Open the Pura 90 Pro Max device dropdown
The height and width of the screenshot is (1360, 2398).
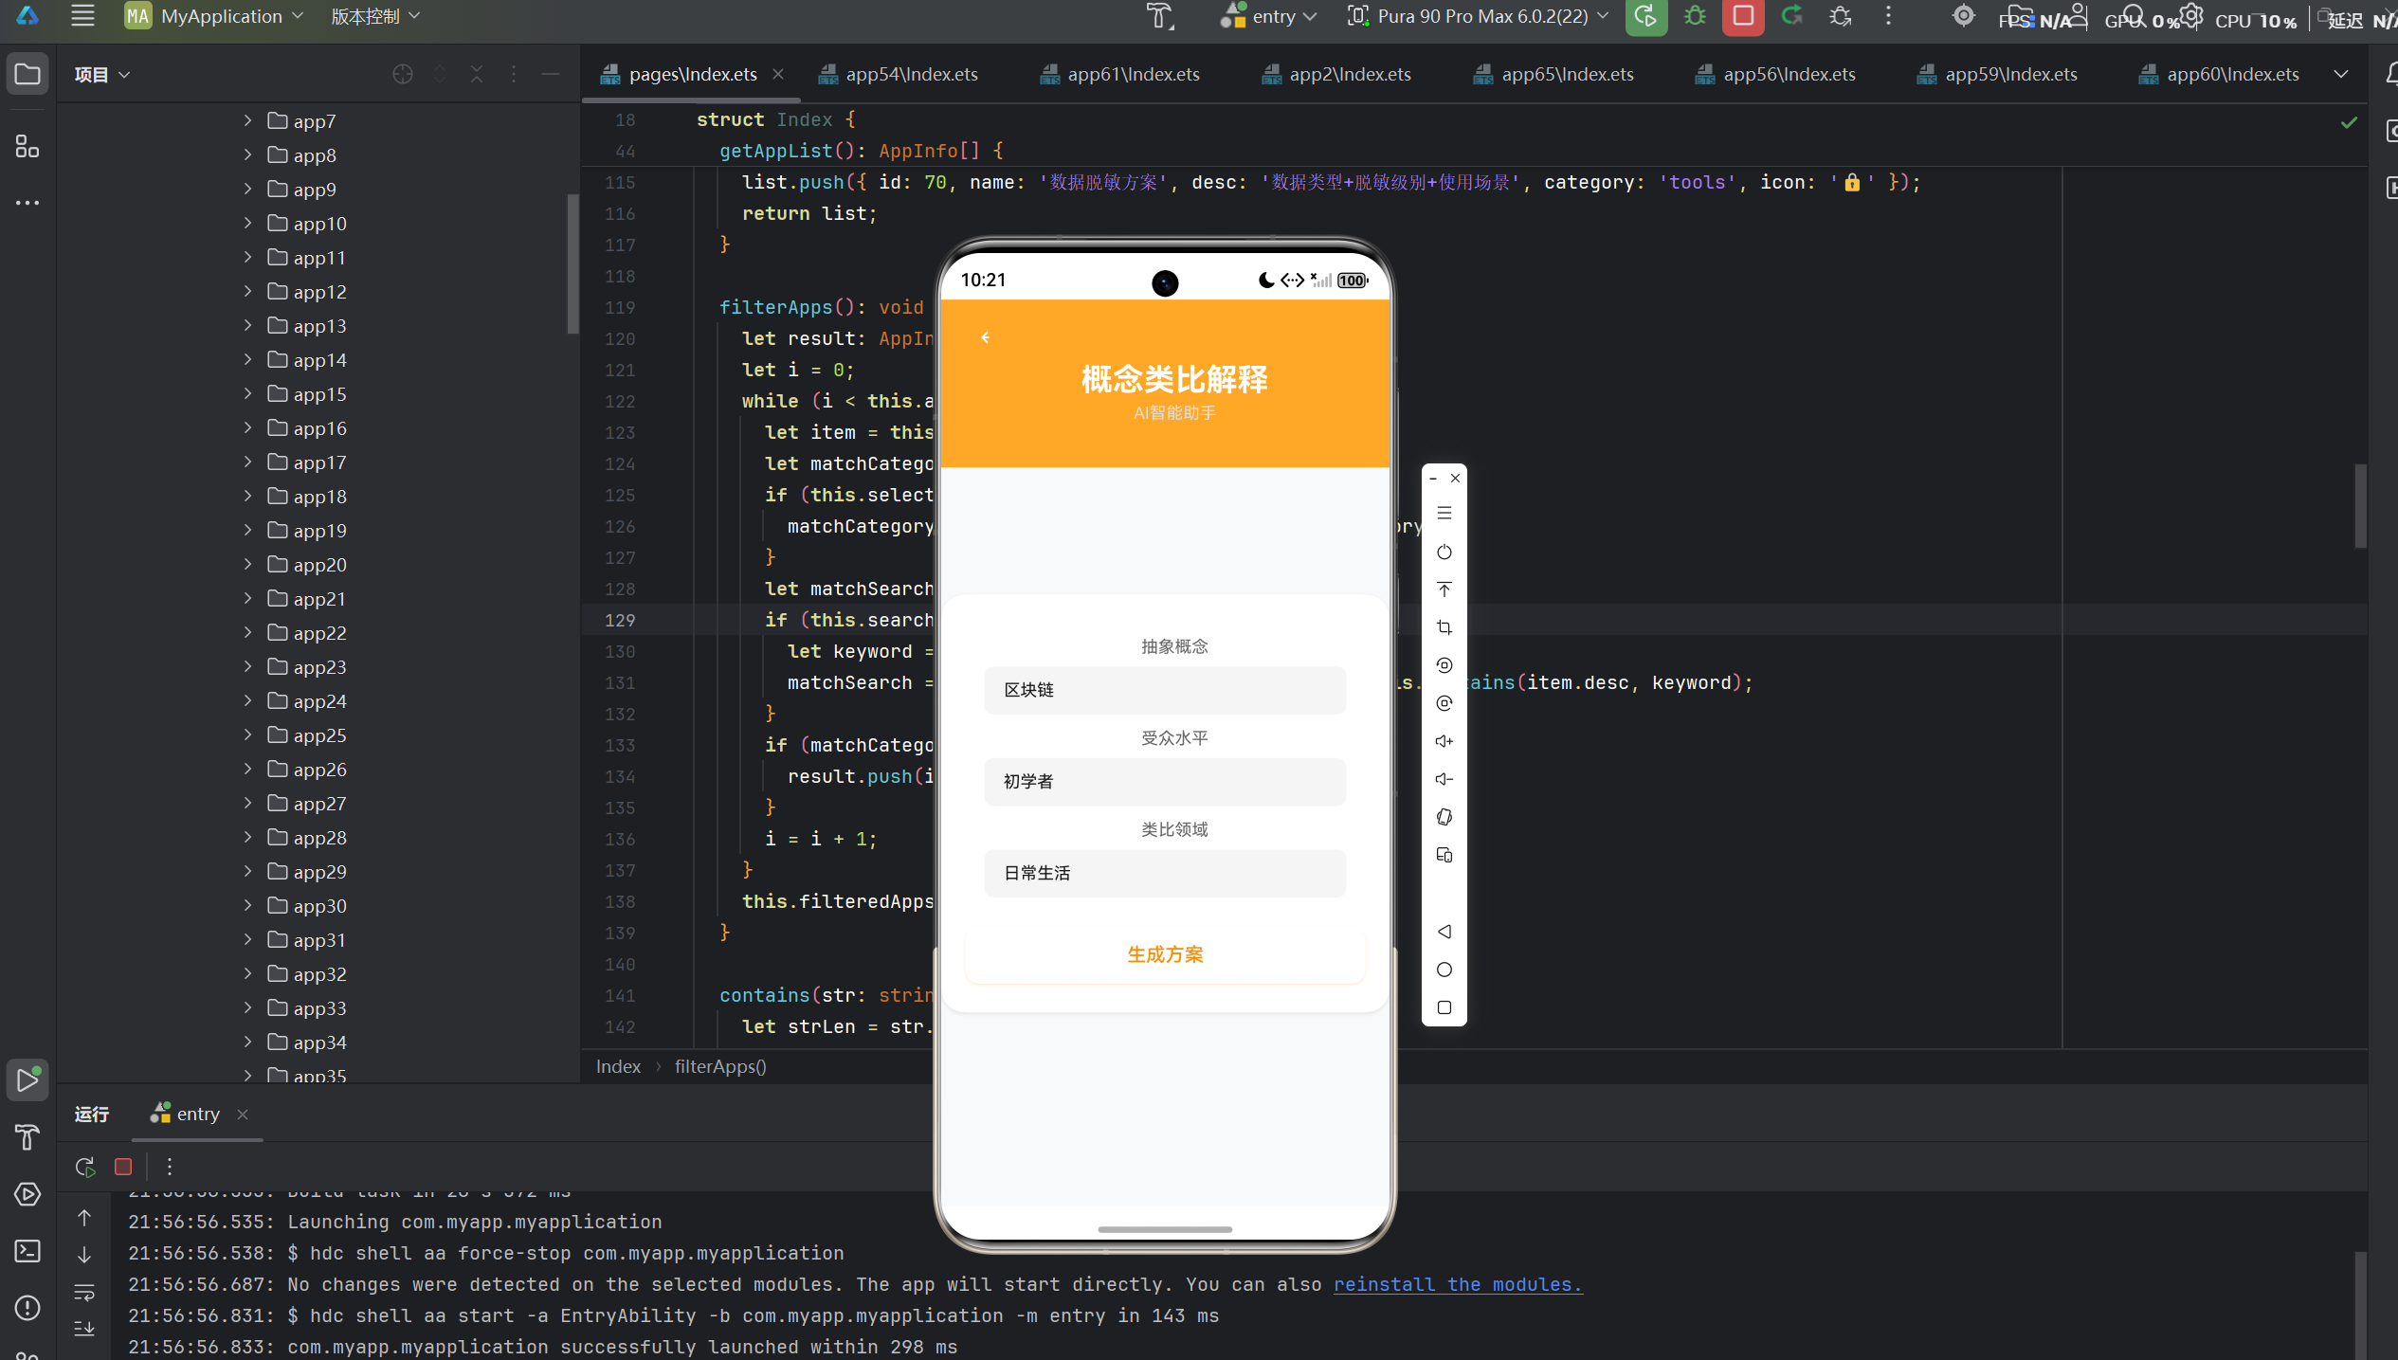click(x=1479, y=16)
